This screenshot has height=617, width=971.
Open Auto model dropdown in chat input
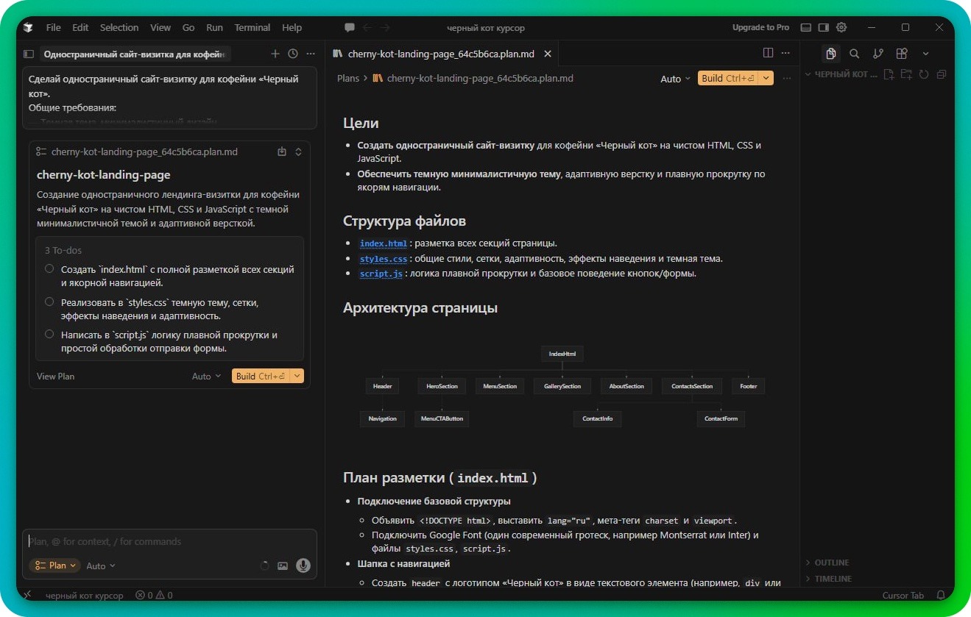point(101,566)
